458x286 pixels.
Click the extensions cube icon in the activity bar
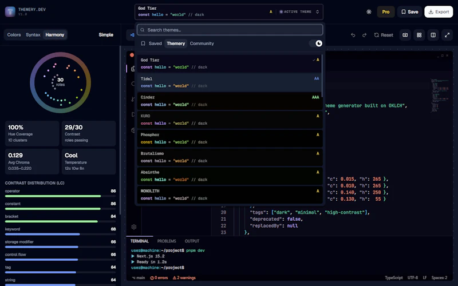pos(133,130)
